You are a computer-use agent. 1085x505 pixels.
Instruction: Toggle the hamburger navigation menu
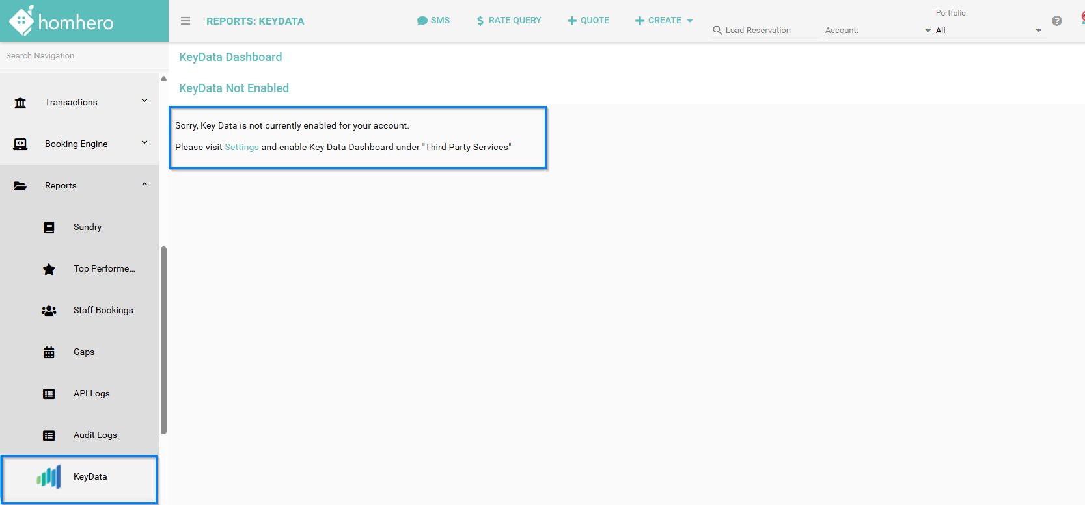185,21
